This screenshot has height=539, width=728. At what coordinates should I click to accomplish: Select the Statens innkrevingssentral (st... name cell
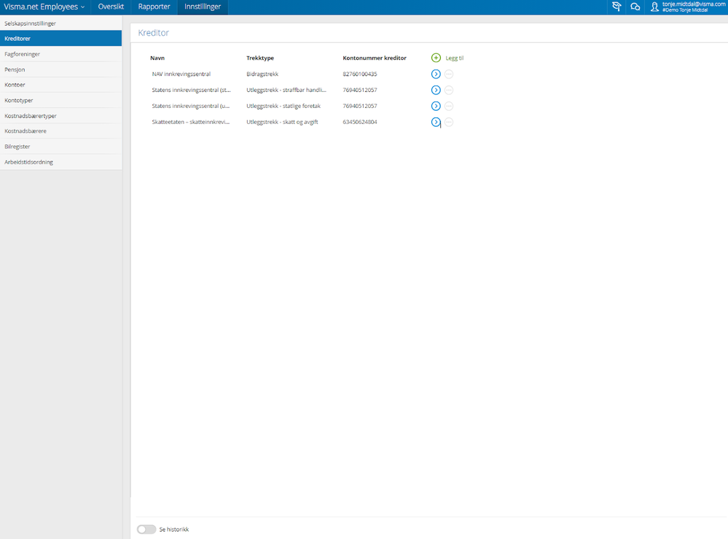(x=191, y=90)
